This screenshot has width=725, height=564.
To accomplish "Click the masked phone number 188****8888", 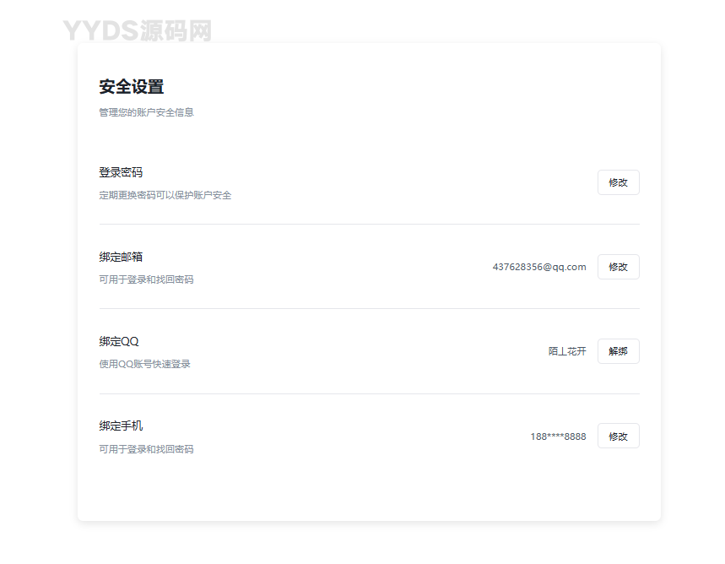I will point(557,436).
